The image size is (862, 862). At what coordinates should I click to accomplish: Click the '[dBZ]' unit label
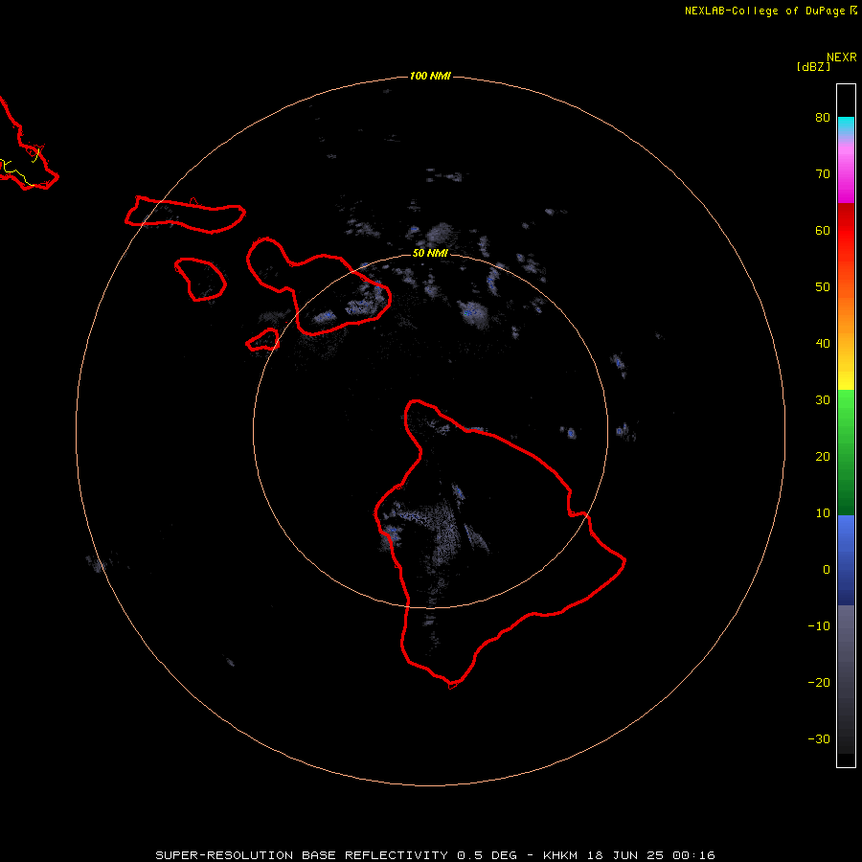click(813, 67)
